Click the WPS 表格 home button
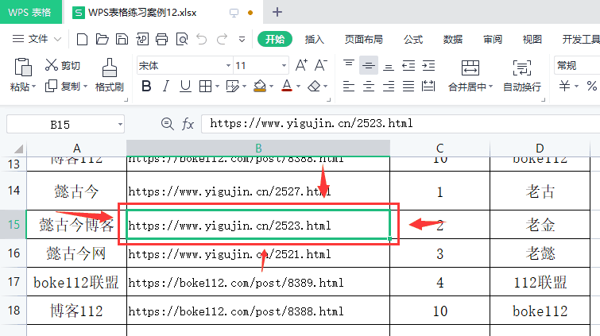Image resolution: width=600 pixels, height=336 pixels. 31,12
